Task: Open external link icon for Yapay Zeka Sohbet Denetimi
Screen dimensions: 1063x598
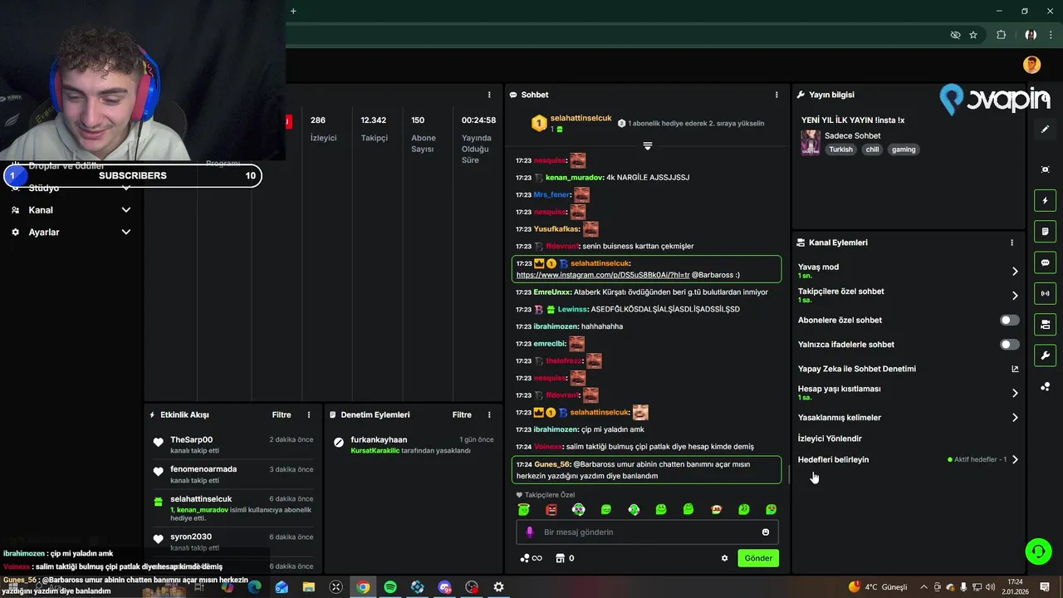Action: 1015,369
